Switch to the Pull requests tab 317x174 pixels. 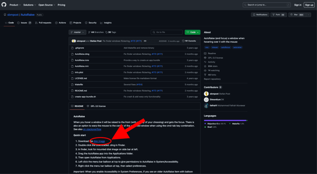(x=43, y=23)
